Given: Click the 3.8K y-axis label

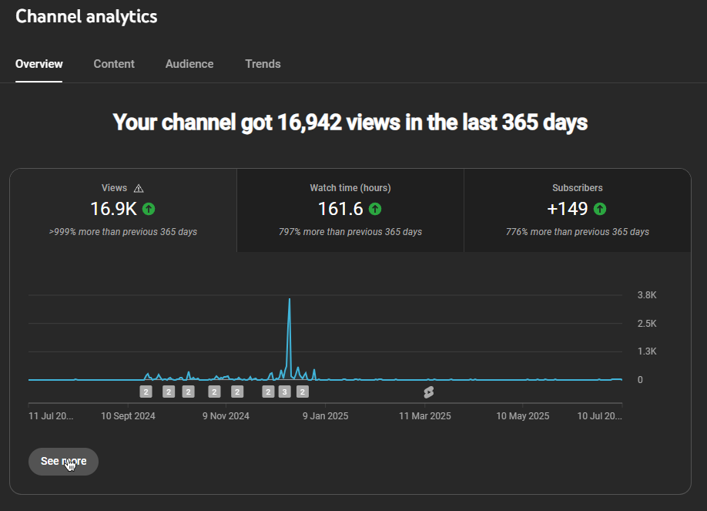Looking at the screenshot, I should [646, 295].
